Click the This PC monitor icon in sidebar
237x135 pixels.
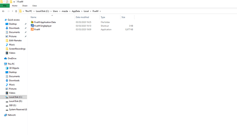(5, 64)
